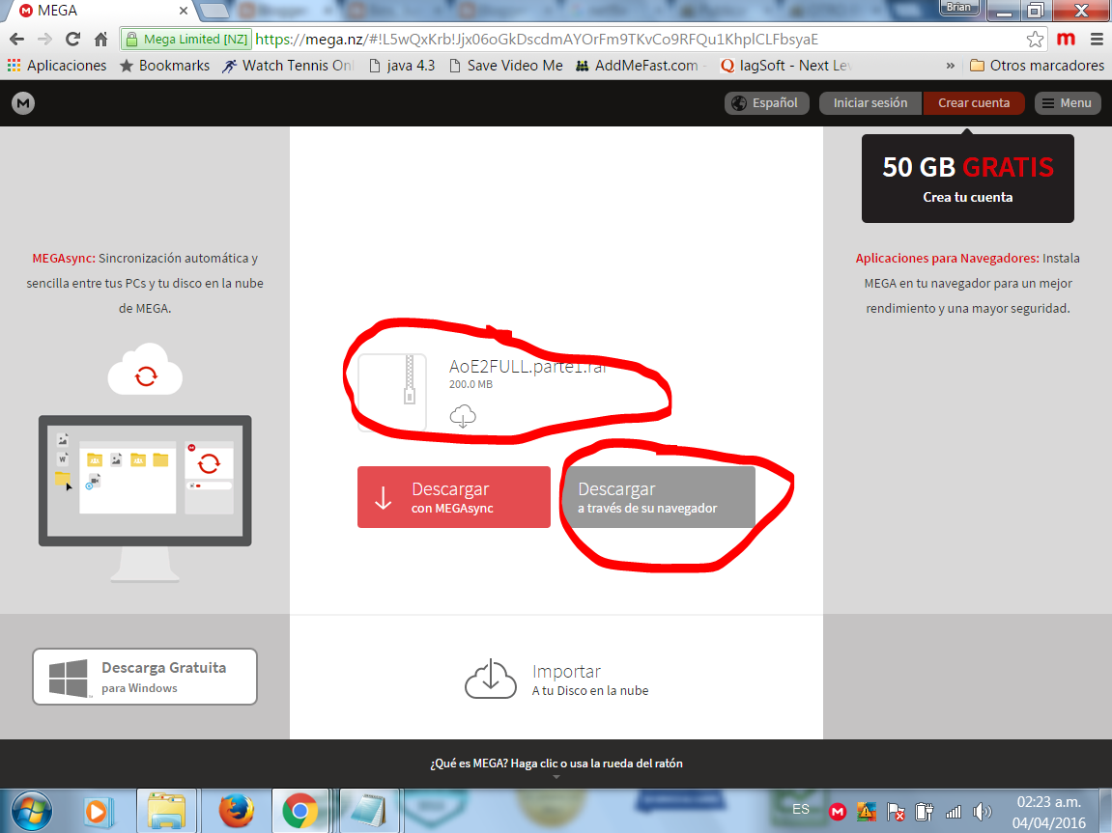Click the monitor illustration of MEGAsync

[x=145, y=498]
